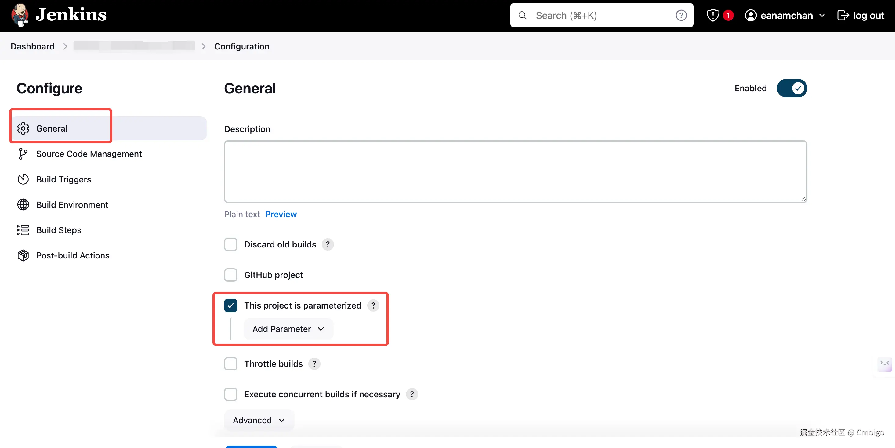
Task: Toggle the Enabled project switch
Action: (x=792, y=88)
